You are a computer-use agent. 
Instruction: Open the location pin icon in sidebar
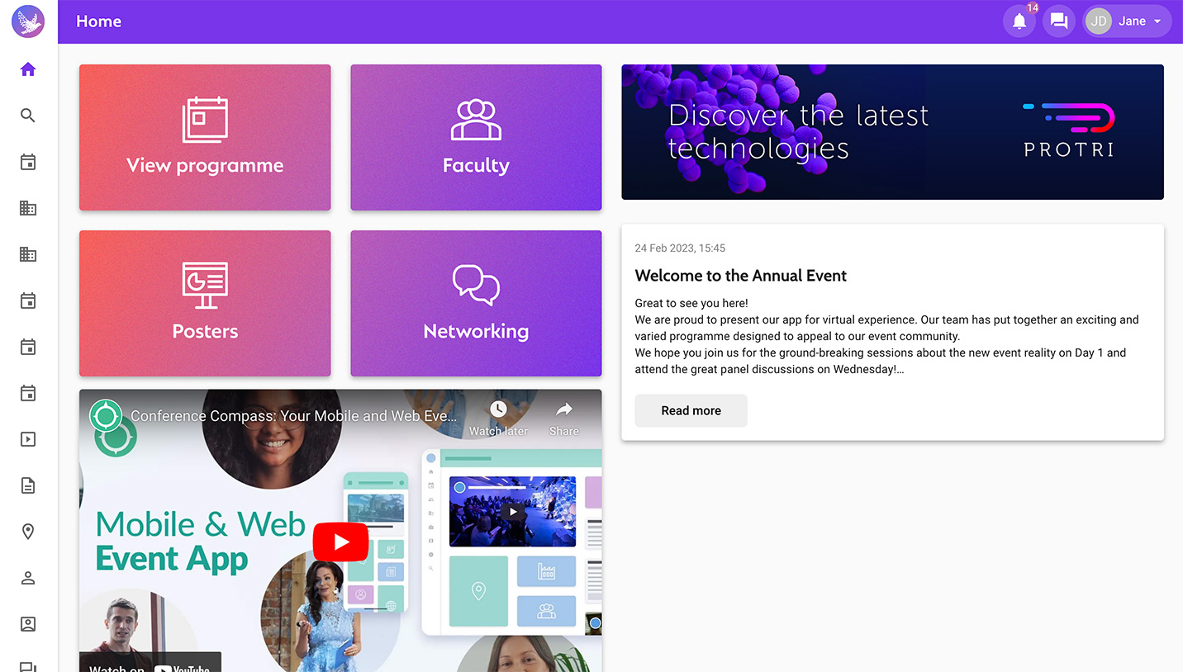pos(28,532)
